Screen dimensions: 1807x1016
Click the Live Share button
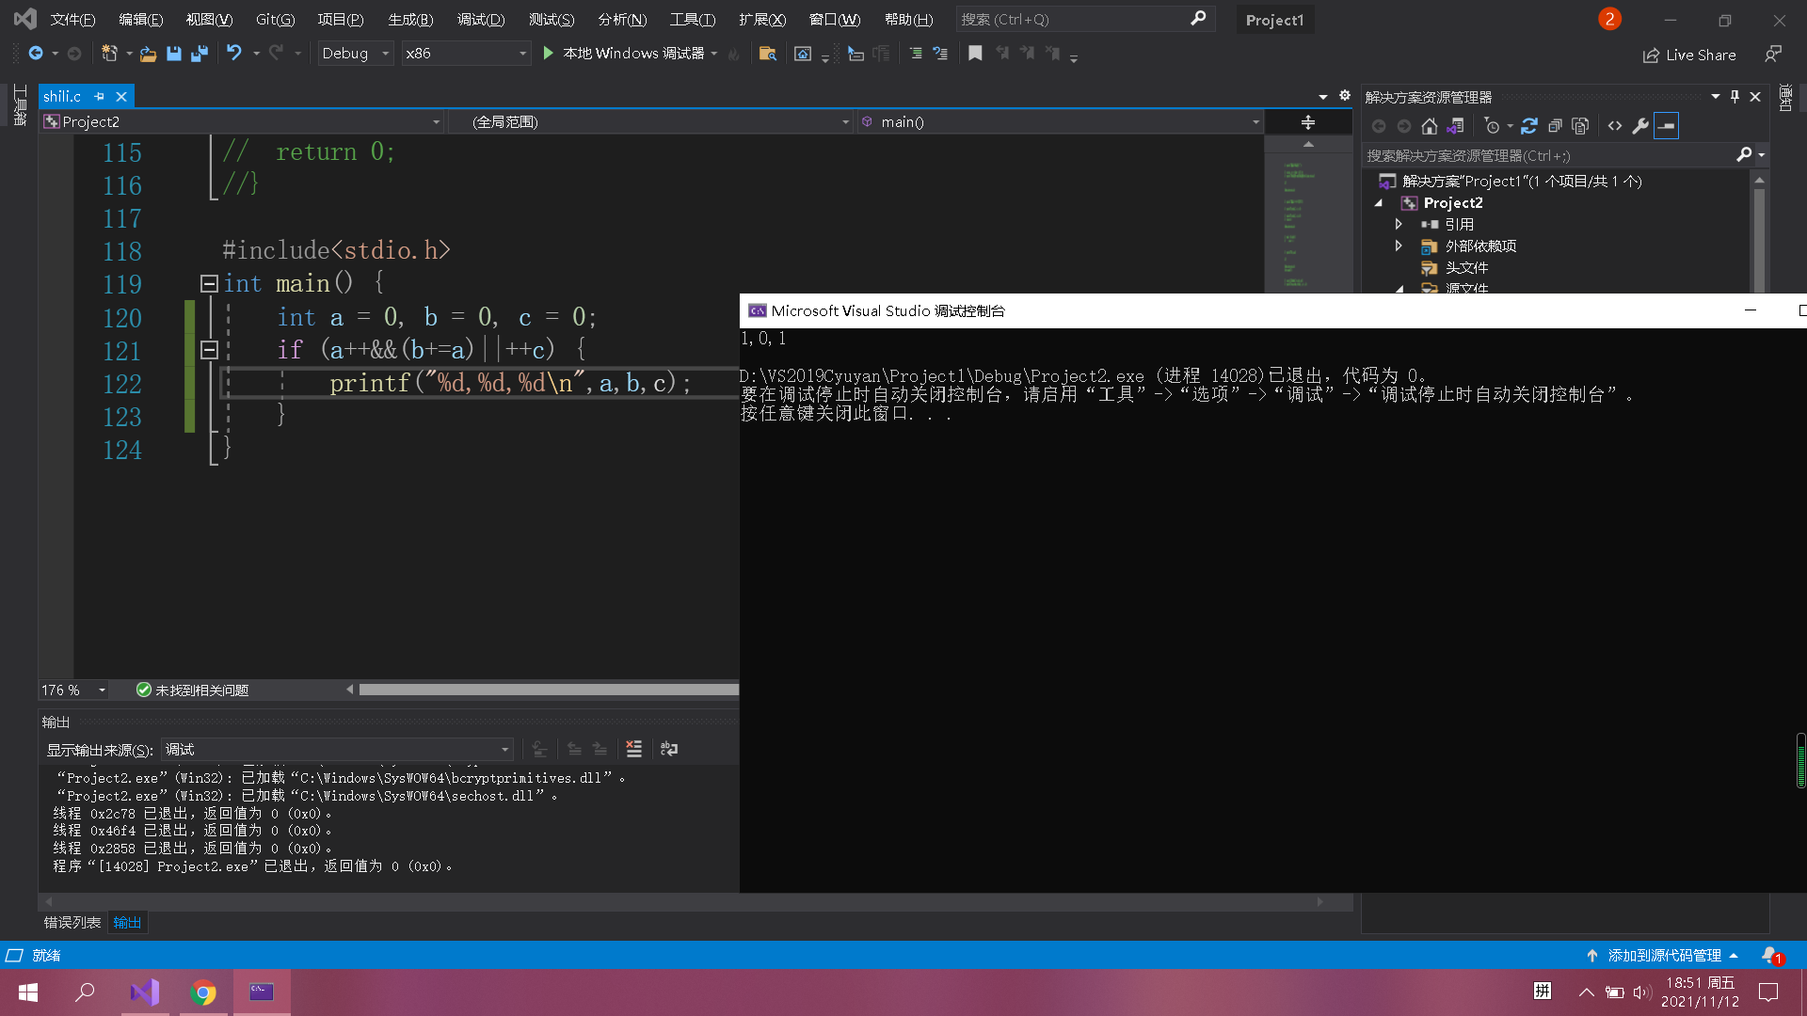click(1691, 52)
